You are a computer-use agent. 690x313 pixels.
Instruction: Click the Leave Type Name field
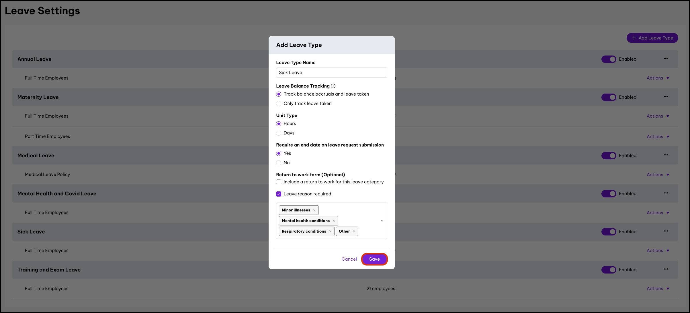coord(331,73)
